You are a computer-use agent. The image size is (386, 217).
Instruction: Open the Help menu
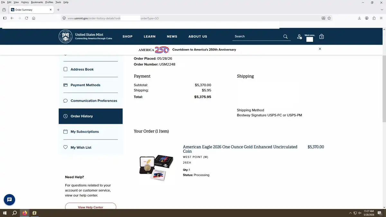tap(66, 2)
